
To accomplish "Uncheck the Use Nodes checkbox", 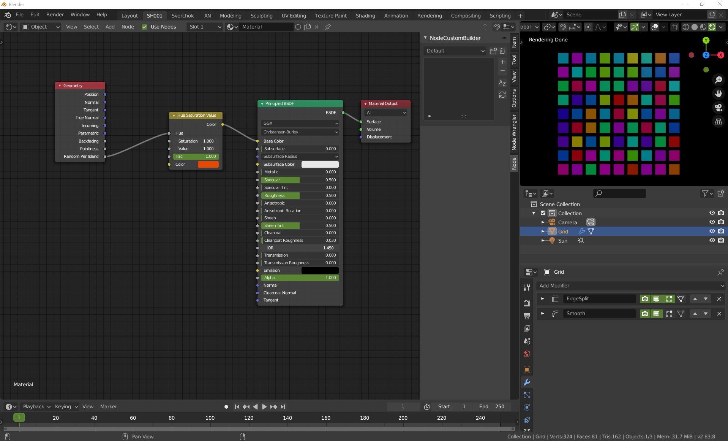I will tap(144, 27).
